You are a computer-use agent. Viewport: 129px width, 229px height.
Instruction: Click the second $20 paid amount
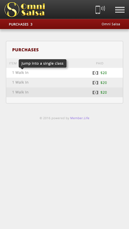click(x=104, y=83)
